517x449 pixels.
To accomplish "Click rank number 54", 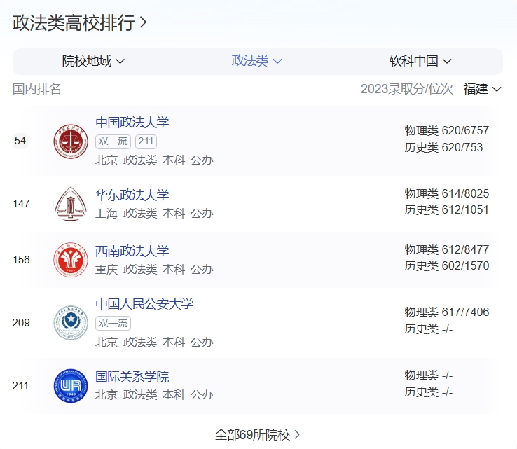I will point(20,141).
